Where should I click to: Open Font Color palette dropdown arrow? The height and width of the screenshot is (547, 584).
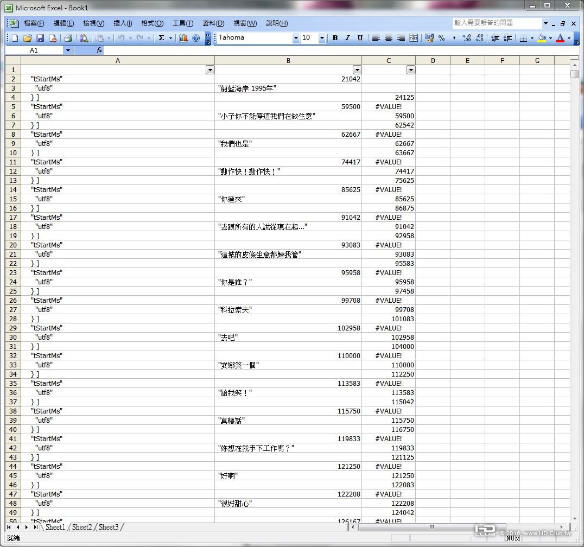click(x=569, y=38)
